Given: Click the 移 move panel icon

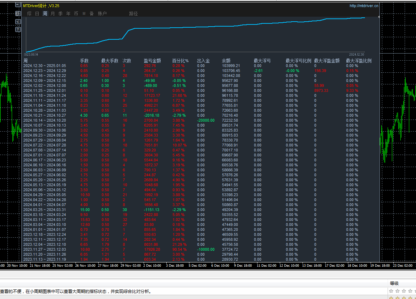Looking at the screenshot, I should point(18,13).
